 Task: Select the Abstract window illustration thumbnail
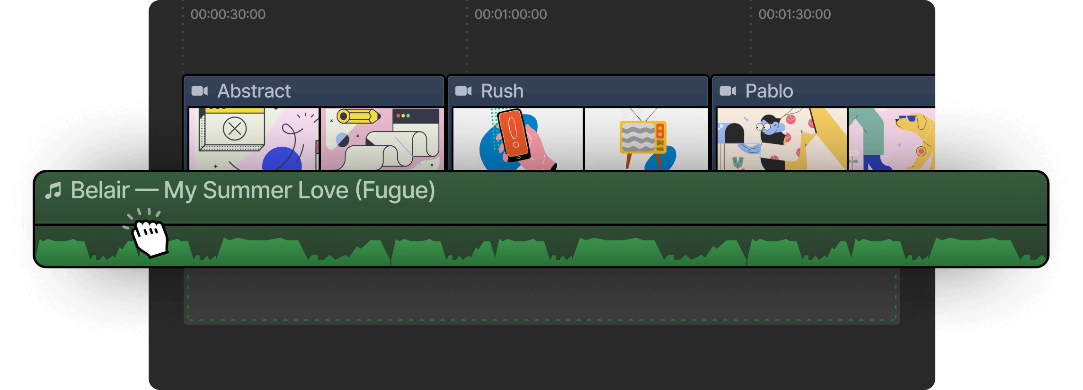(x=254, y=139)
